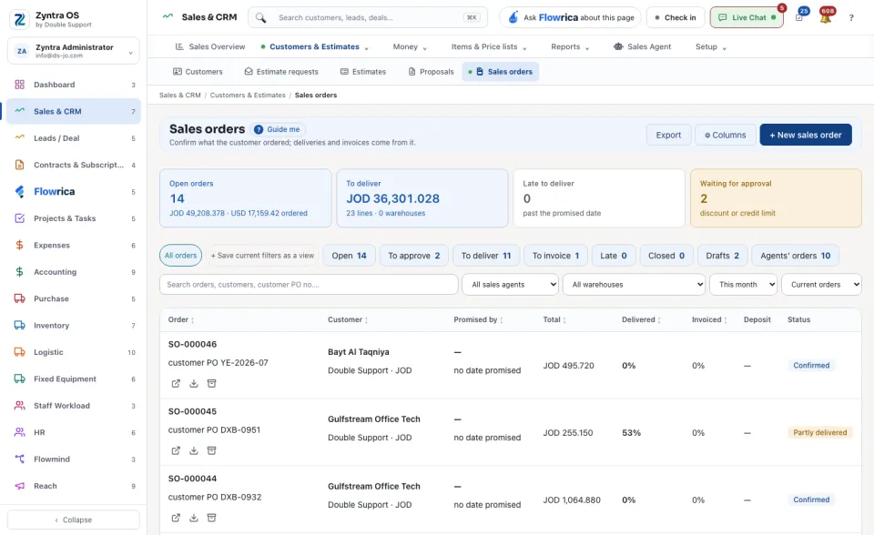Download order SO-000046 via its download icon
This screenshot has width=874, height=535.
[193, 383]
